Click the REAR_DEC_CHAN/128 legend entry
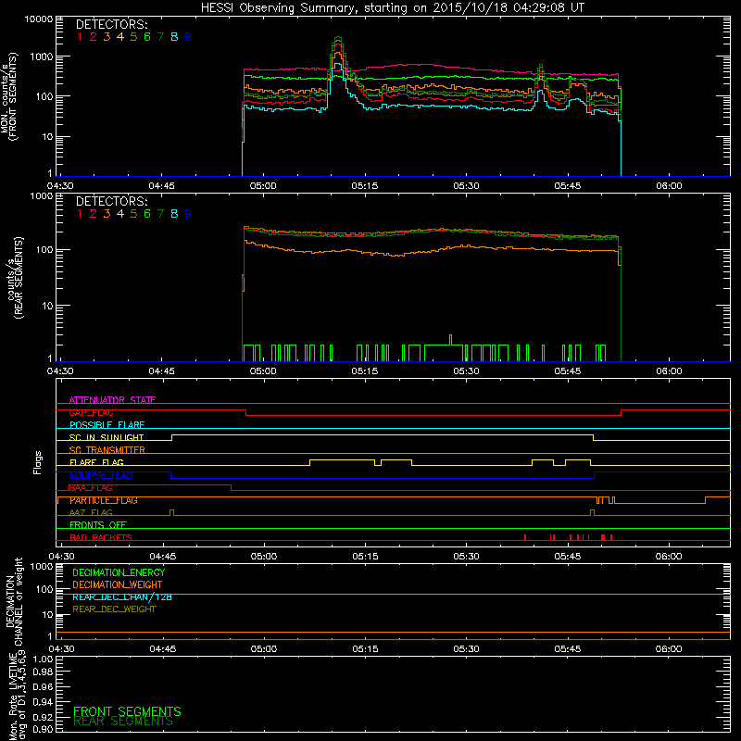The height and width of the screenshot is (741, 741). coord(122,597)
